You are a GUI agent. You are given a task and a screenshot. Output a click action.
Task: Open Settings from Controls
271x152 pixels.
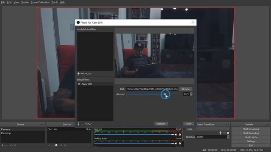point(251,141)
